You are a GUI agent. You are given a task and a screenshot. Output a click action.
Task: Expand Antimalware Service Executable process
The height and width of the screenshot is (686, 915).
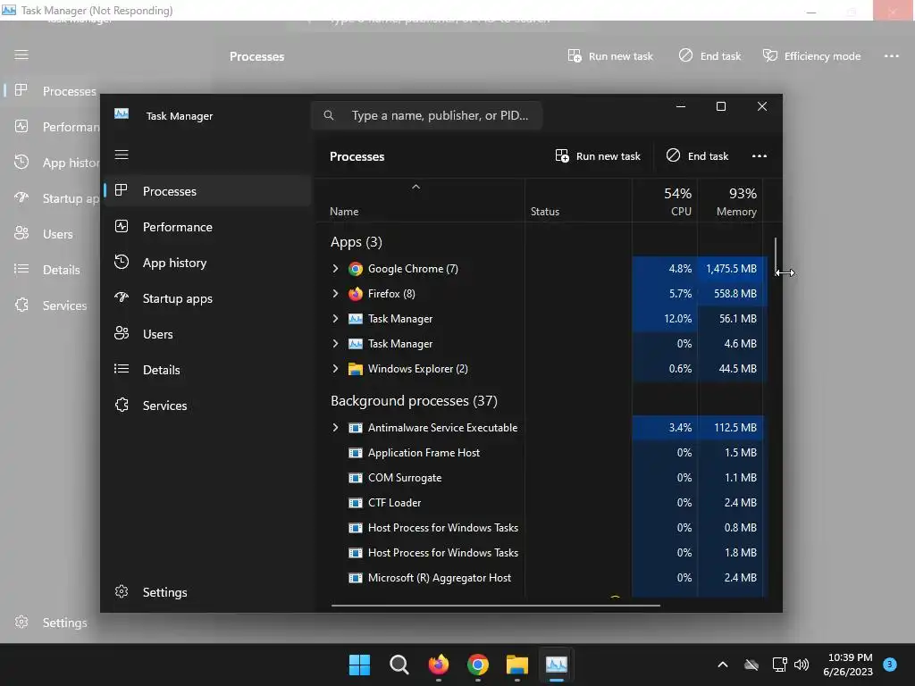(336, 428)
